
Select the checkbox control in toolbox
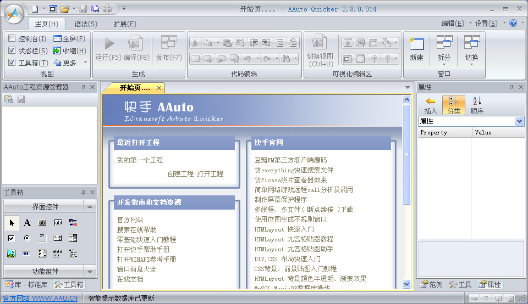[x=11, y=238]
